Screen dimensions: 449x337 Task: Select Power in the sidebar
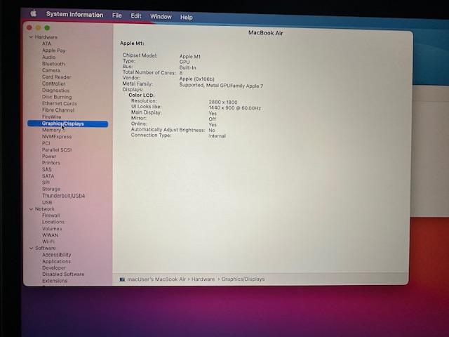(x=49, y=157)
